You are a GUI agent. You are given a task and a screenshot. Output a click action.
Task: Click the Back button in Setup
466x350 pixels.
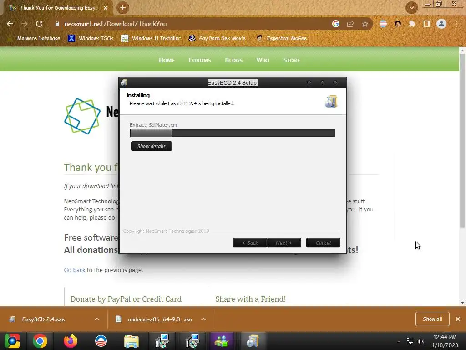250,243
